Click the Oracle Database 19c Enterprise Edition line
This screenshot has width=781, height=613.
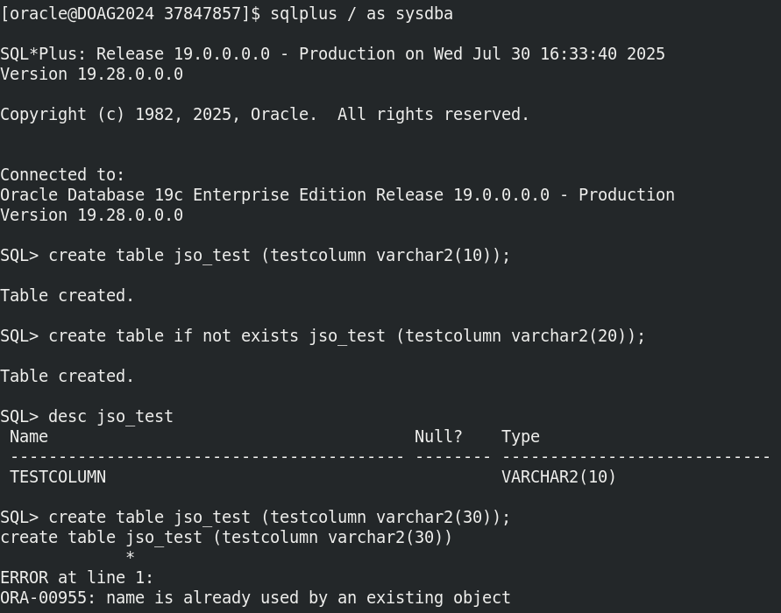[337, 194]
